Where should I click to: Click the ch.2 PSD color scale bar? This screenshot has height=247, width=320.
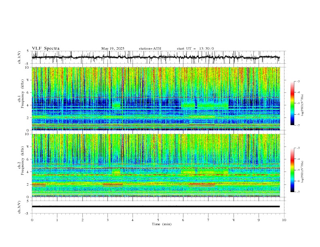pos(292,170)
